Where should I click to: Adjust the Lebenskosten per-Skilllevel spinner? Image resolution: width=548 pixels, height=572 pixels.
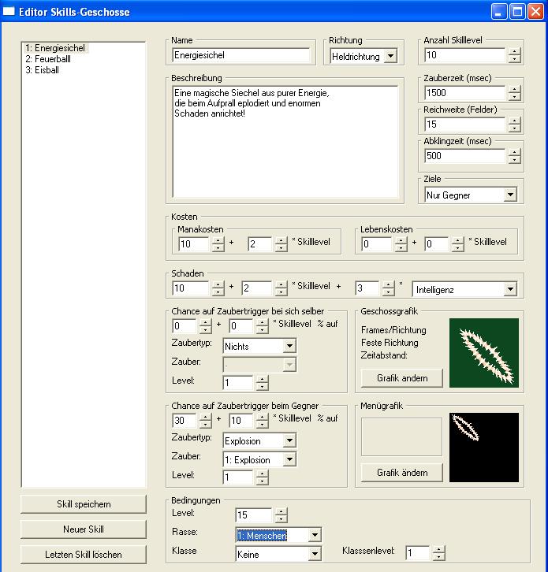point(457,244)
